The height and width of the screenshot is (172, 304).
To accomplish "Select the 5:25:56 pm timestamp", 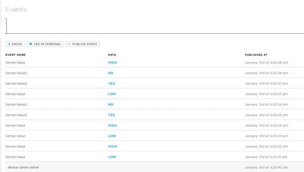I will (266, 104).
